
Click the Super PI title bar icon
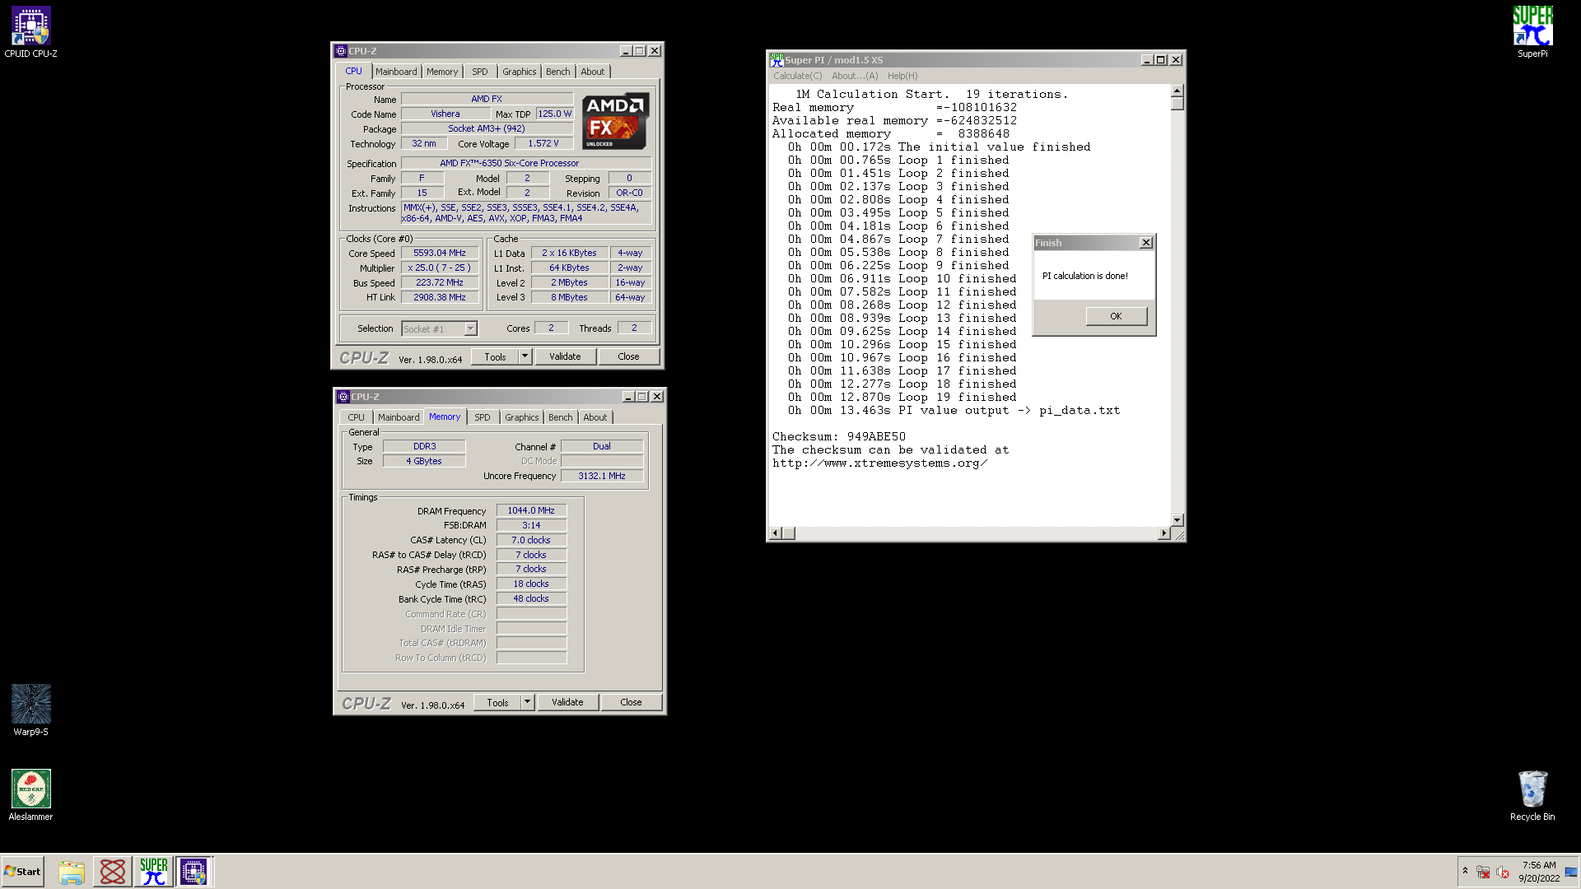coord(777,60)
